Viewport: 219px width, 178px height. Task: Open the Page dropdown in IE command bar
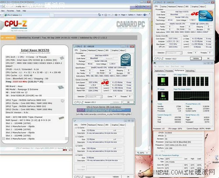click(x=124, y=15)
